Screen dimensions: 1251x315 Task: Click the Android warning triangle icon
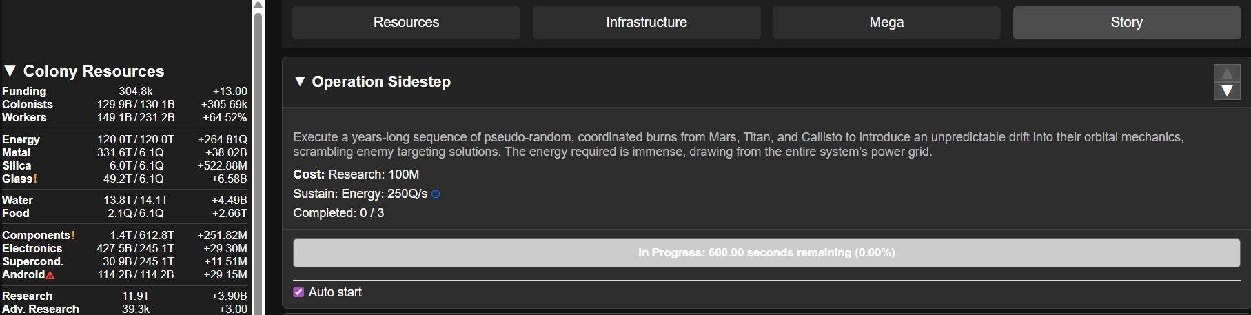tap(50, 275)
